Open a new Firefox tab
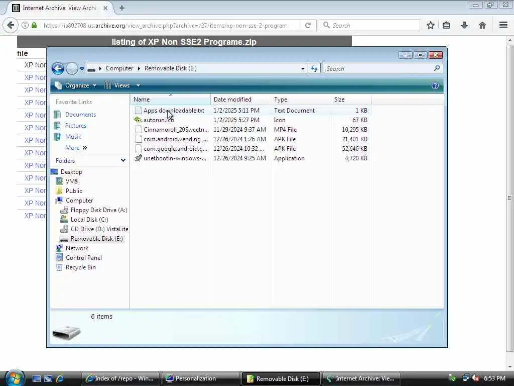 click(121, 8)
